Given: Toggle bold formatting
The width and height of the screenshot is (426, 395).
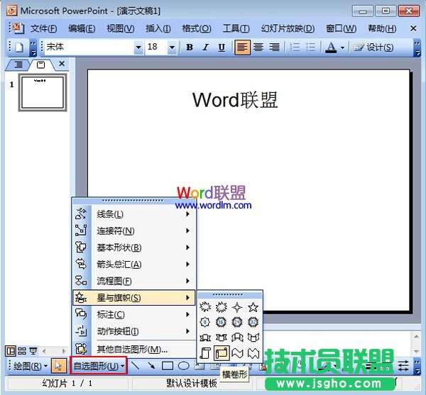Looking at the screenshot, I should point(190,48).
